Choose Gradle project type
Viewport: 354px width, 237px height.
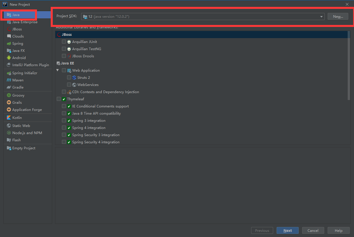[28, 87]
